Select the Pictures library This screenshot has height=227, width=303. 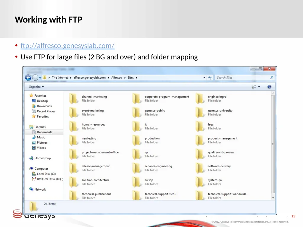point(40,142)
